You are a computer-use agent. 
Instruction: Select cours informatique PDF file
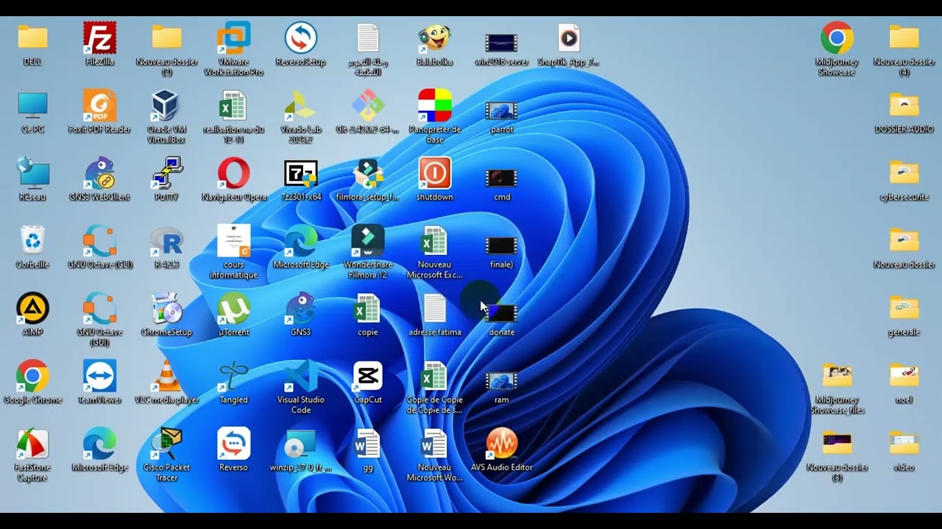233,241
